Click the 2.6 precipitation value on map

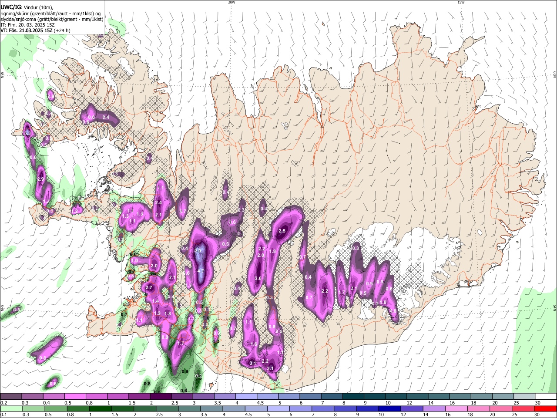tap(258, 279)
